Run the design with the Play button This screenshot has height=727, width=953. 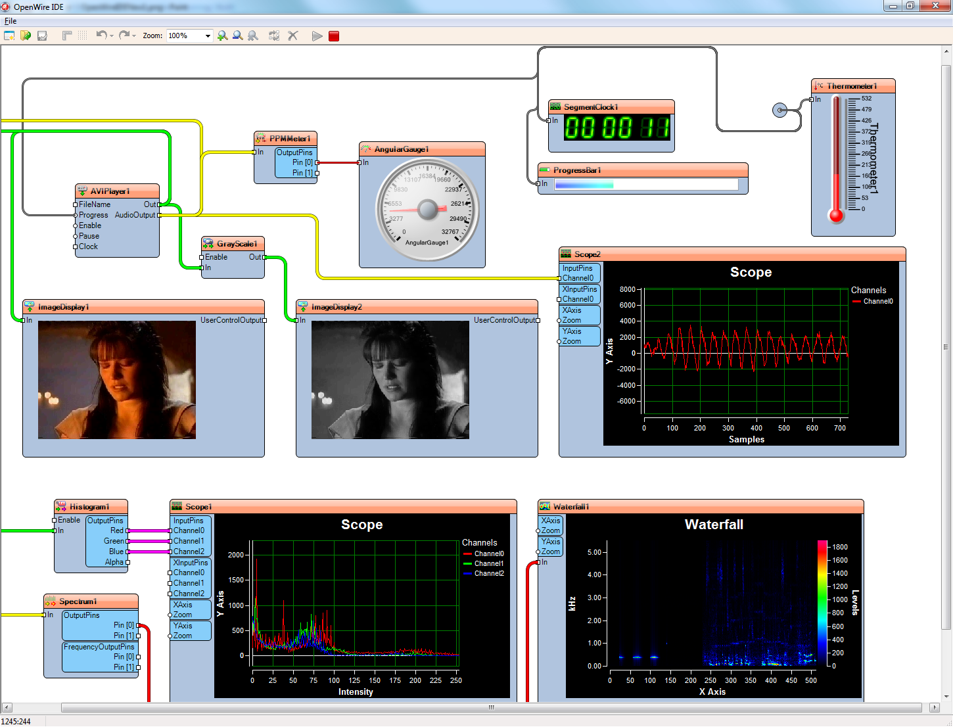tap(317, 36)
